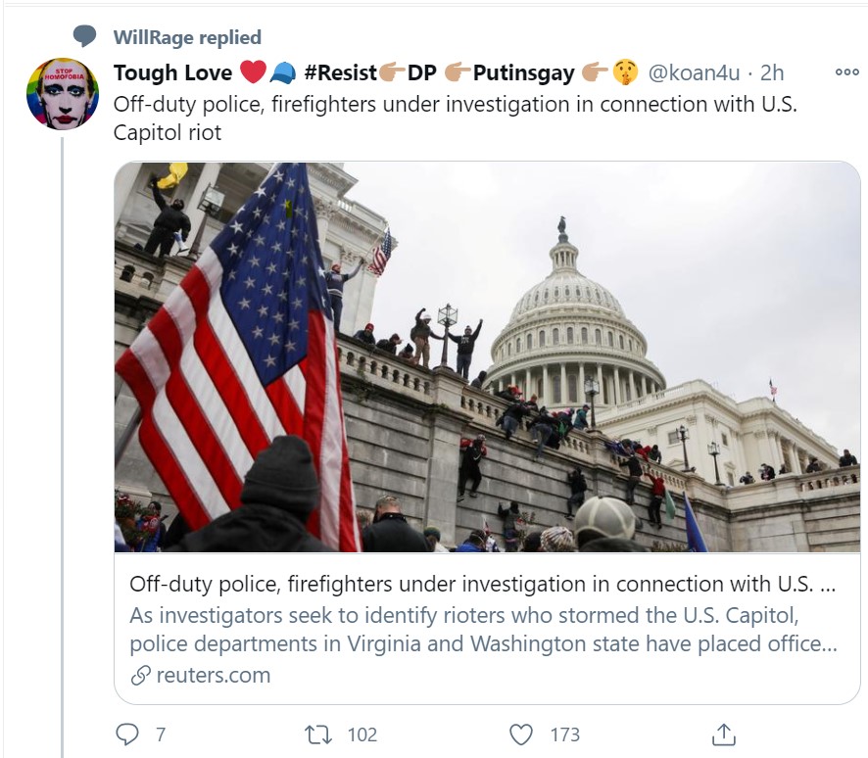Image resolution: width=868 pixels, height=758 pixels.
Task: Click the retweet count 102
Action: click(x=362, y=734)
